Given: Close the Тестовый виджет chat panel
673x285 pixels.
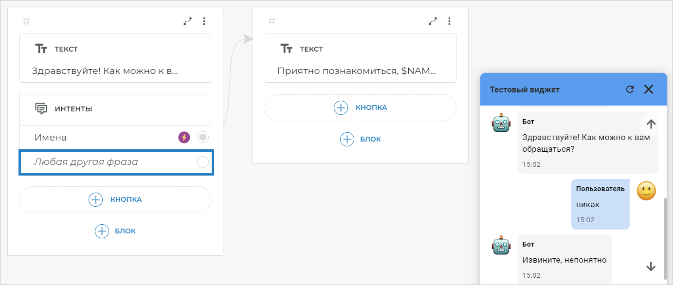Looking at the screenshot, I should (x=649, y=89).
